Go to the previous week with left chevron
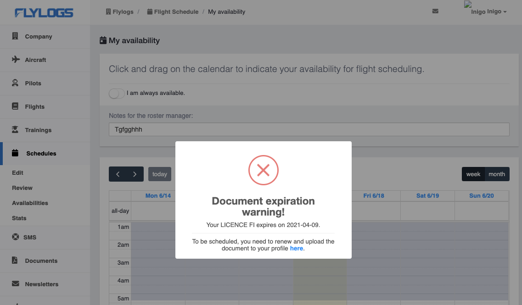The image size is (522, 305). (x=118, y=174)
